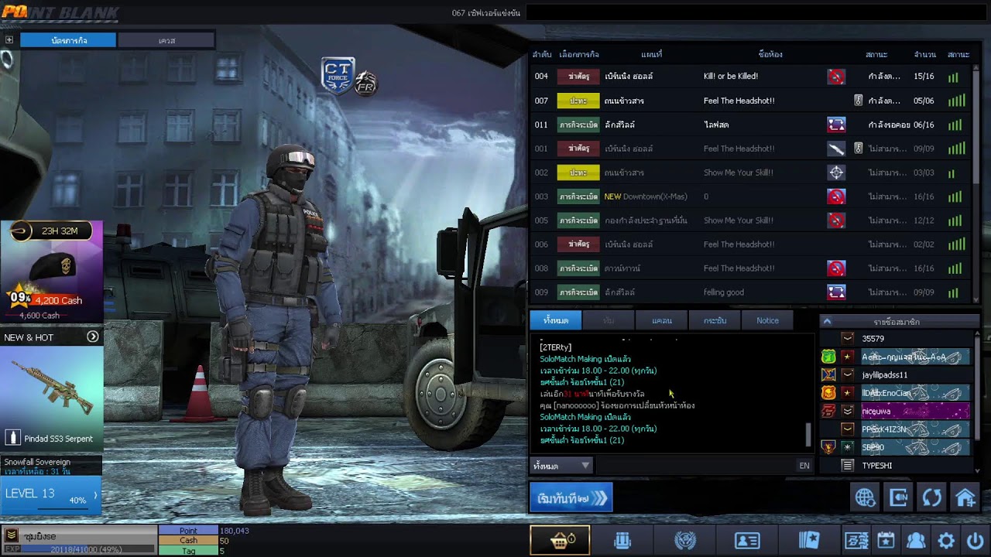Switch to the first blue mission card tab
This screenshot has width=991, height=557.
tap(68, 40)
